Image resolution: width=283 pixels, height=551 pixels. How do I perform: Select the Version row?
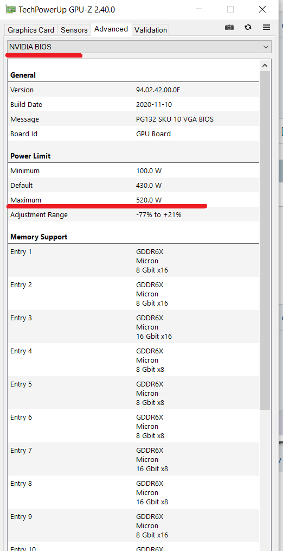[133, 90]
